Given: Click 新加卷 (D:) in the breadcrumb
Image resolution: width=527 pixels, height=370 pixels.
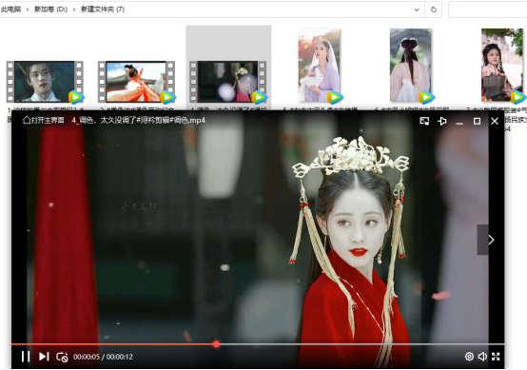Looking at the screenshot, I should [50, 10].
